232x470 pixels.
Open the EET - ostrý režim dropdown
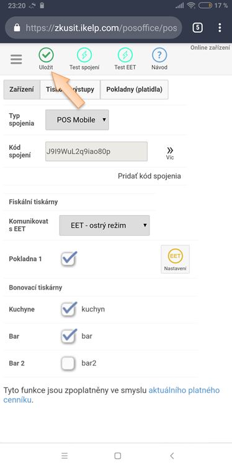coord(104,225)
